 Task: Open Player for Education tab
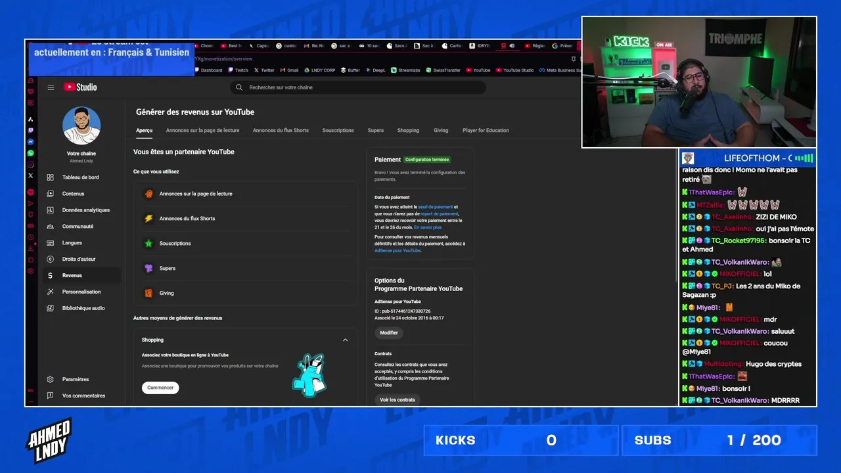pos(486,130)
